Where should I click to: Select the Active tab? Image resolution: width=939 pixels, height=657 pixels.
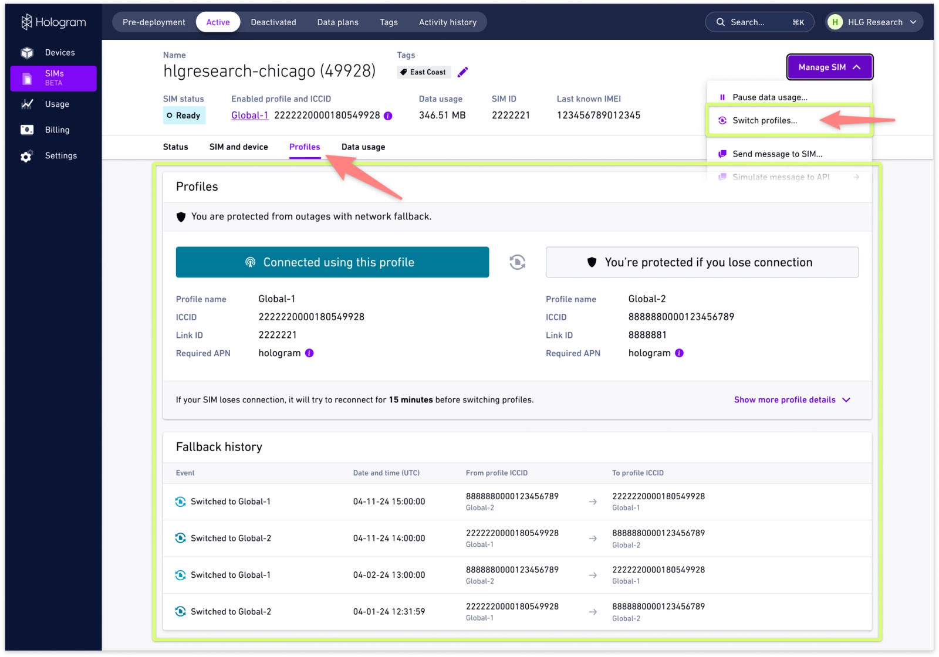pos(218,22)
